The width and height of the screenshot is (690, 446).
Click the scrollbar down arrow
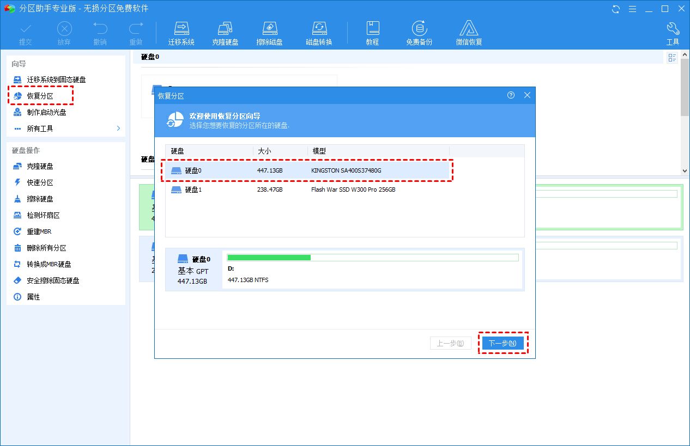coord(685,170)
